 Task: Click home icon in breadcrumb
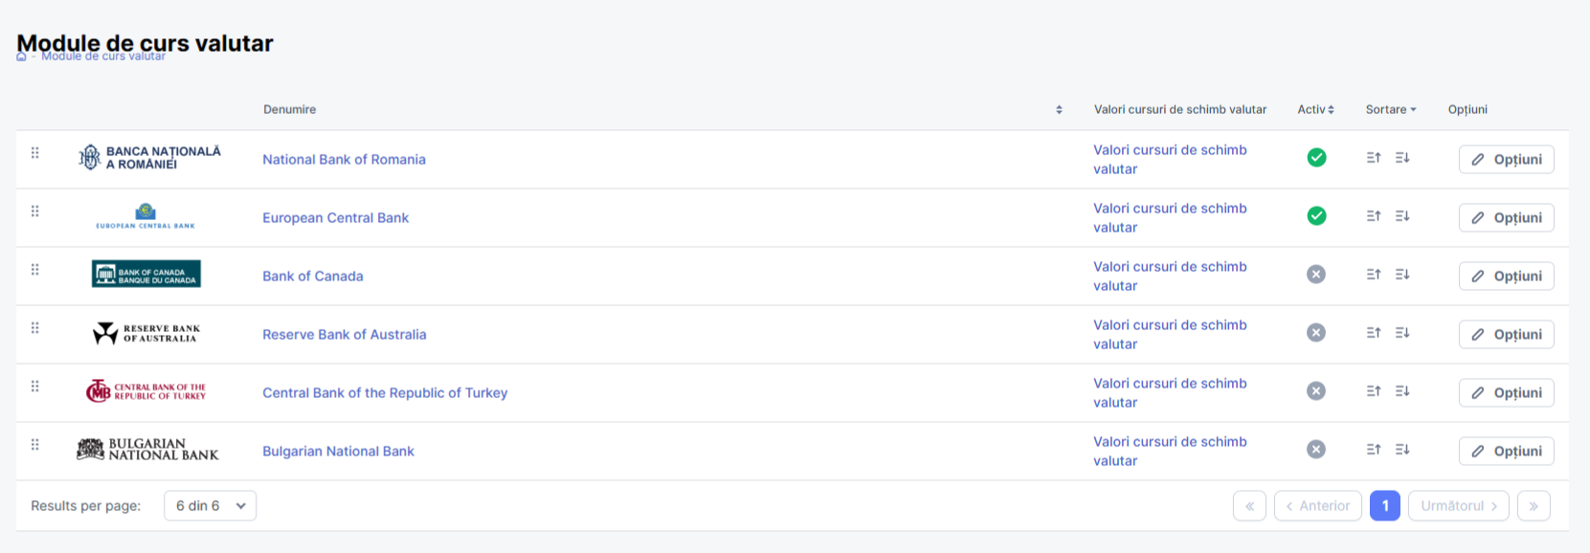coord(21,56)
